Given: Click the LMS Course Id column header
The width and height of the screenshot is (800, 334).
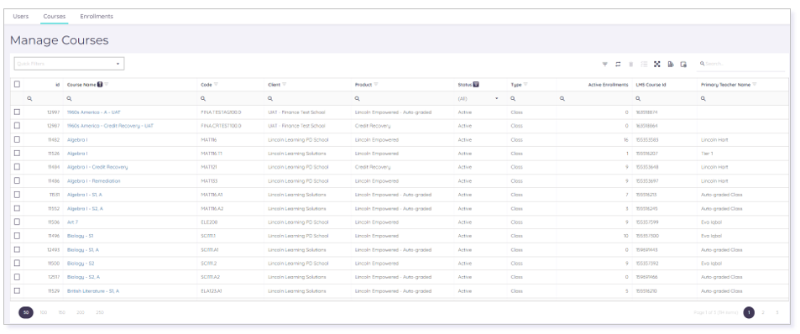Looking at the screenshot, I should pos(651,85).
